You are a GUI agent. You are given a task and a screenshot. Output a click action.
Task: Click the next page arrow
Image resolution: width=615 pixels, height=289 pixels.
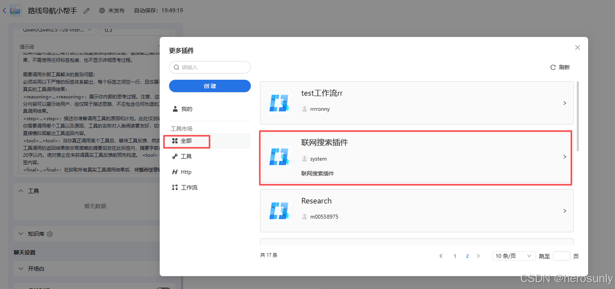pyautogui.click(x=478, y=256)
